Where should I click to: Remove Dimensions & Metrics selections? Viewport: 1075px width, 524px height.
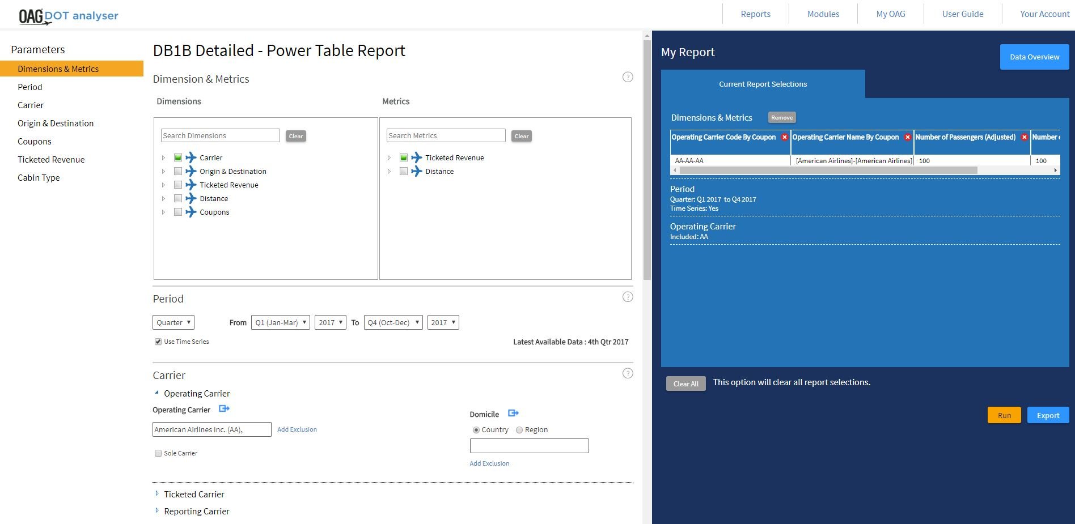782,117
